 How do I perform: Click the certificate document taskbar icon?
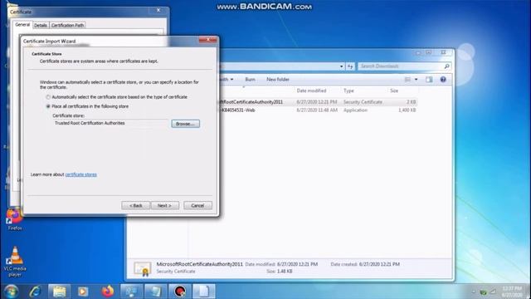(x=204, y=292)
